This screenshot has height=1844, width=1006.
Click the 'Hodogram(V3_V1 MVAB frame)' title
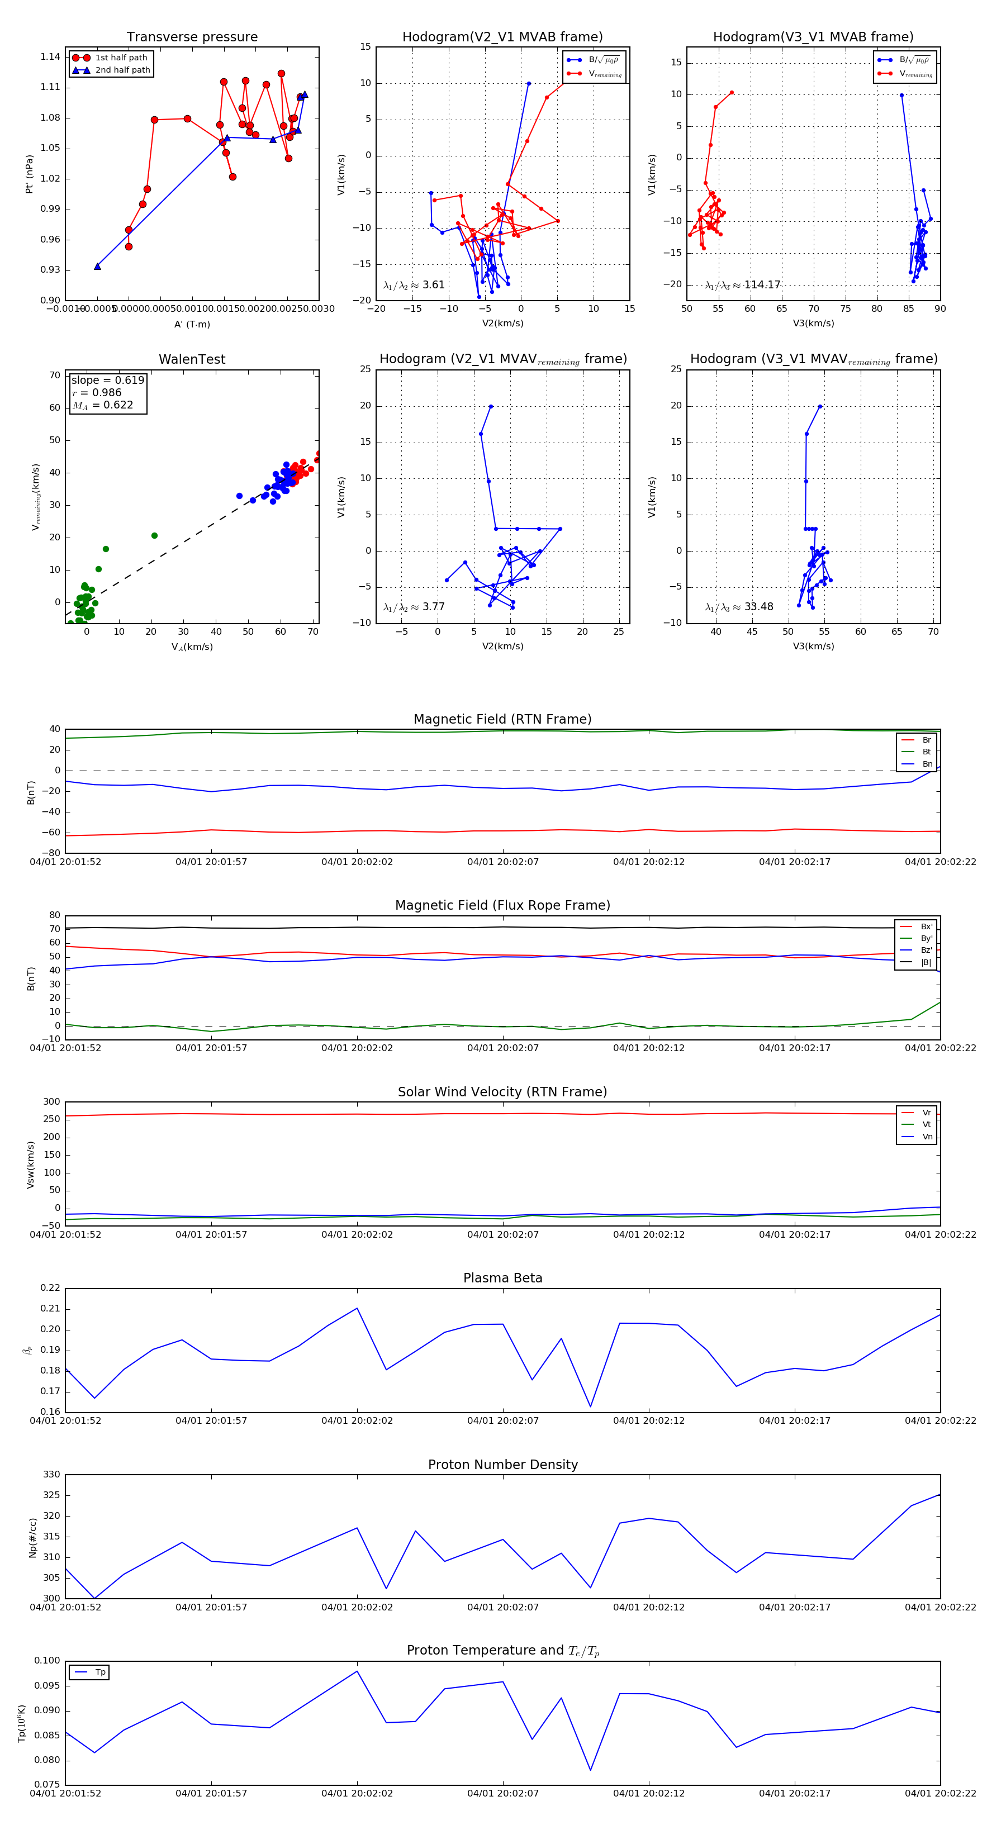pos(813,37)
